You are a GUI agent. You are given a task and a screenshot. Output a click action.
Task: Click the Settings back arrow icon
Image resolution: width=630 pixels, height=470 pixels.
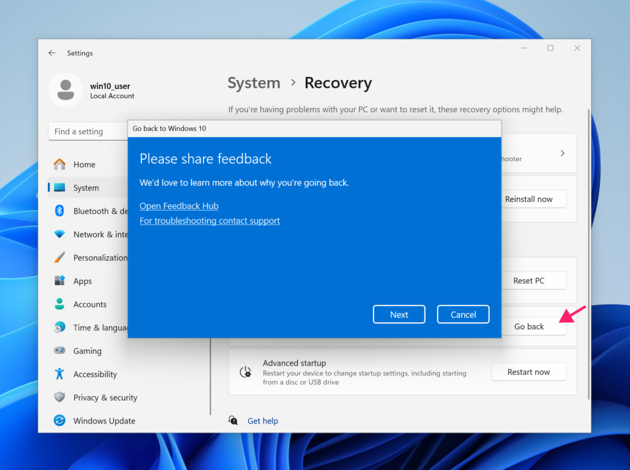[x=52, y=53]
